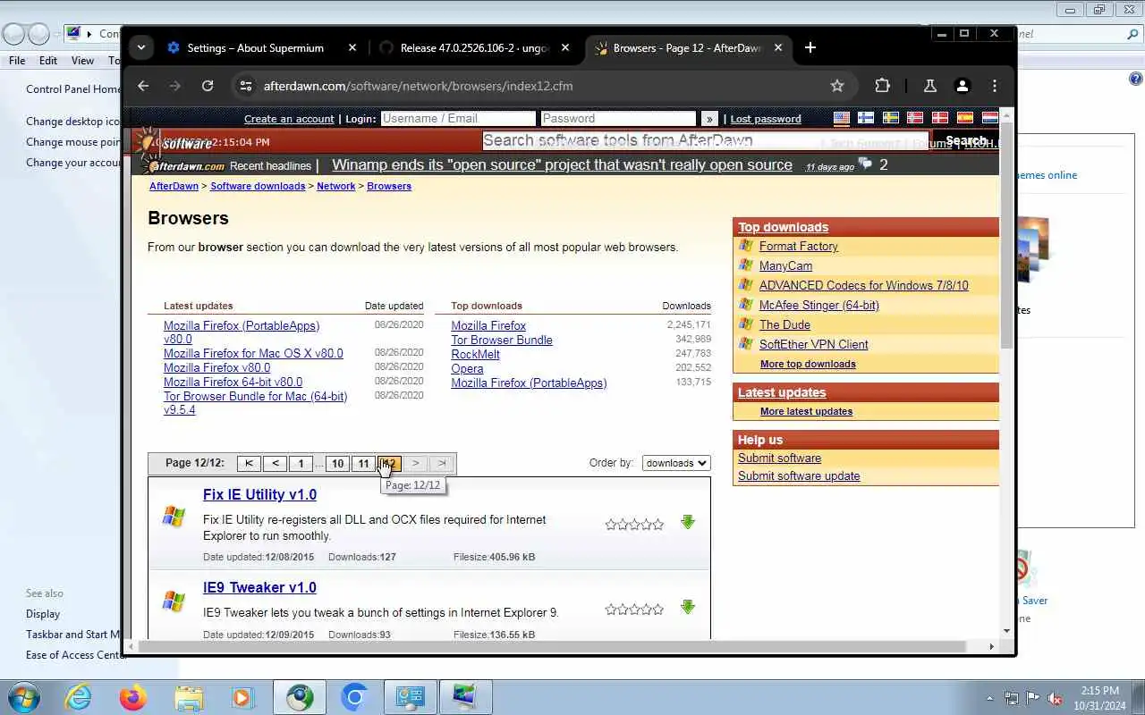Screen dimensions: 1145x715
Task: Open the experiments flask icon
Action: [929, 86]
